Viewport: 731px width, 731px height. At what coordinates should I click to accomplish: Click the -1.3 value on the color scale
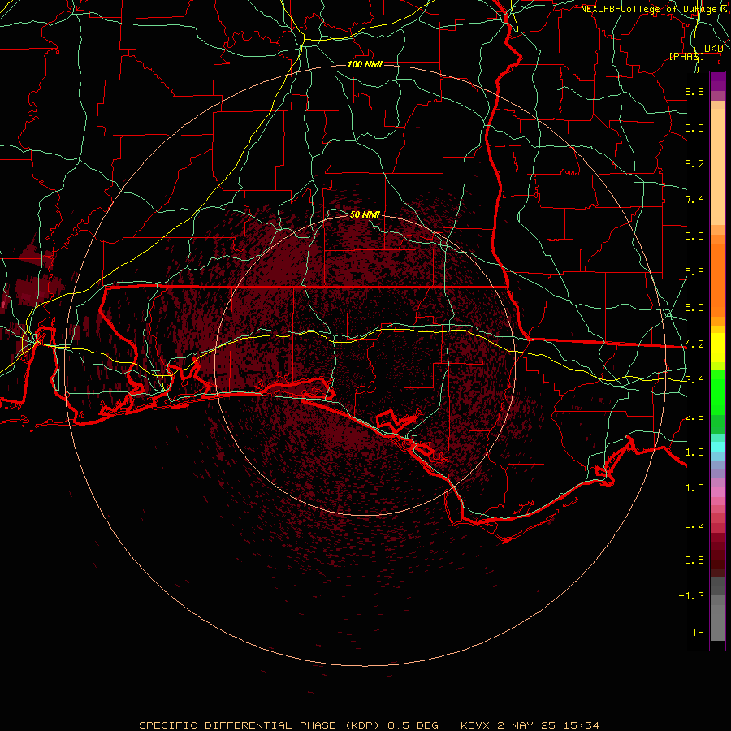(691, 596)
